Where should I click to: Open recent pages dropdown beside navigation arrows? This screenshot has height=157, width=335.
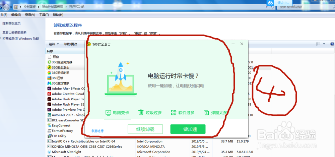click(11, 7)
